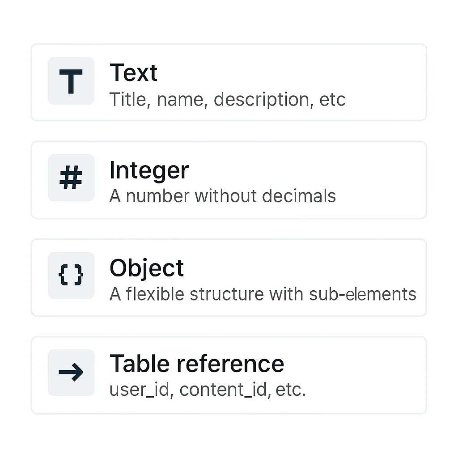Click the "A number without decimals" subtitle
The height and width of the screenshot is (458, 458).
[x=223, y=196]
